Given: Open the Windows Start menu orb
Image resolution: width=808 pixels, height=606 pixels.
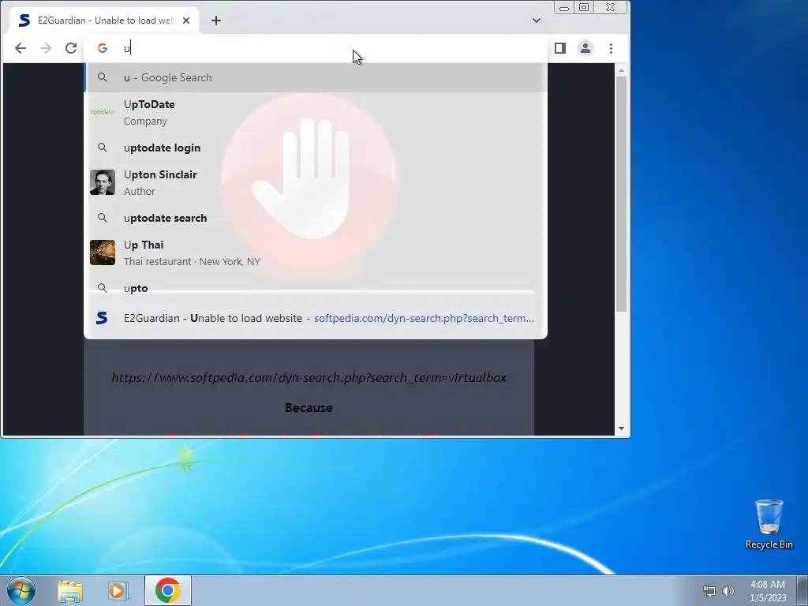Looking at the screenshot, I should pyautogui.click(x=21, y=590).
